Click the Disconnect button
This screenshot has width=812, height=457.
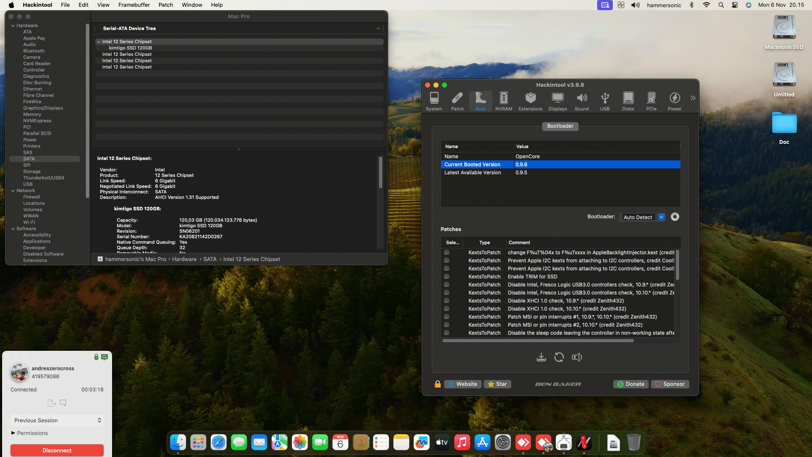(x=57, y=450)
